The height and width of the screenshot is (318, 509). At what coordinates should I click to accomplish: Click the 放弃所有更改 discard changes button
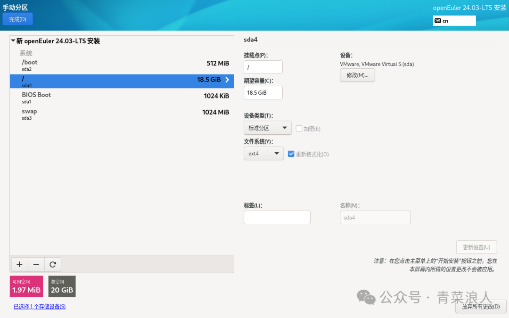click(480, 306)
